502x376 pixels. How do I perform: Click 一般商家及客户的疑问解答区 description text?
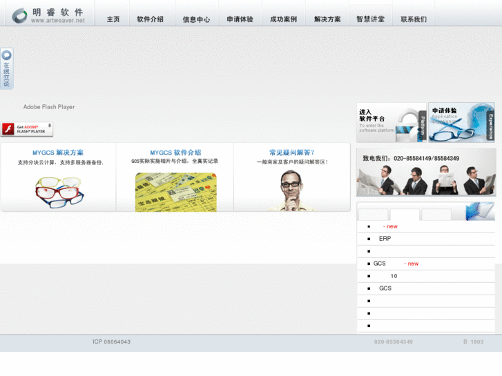point(292,162)
